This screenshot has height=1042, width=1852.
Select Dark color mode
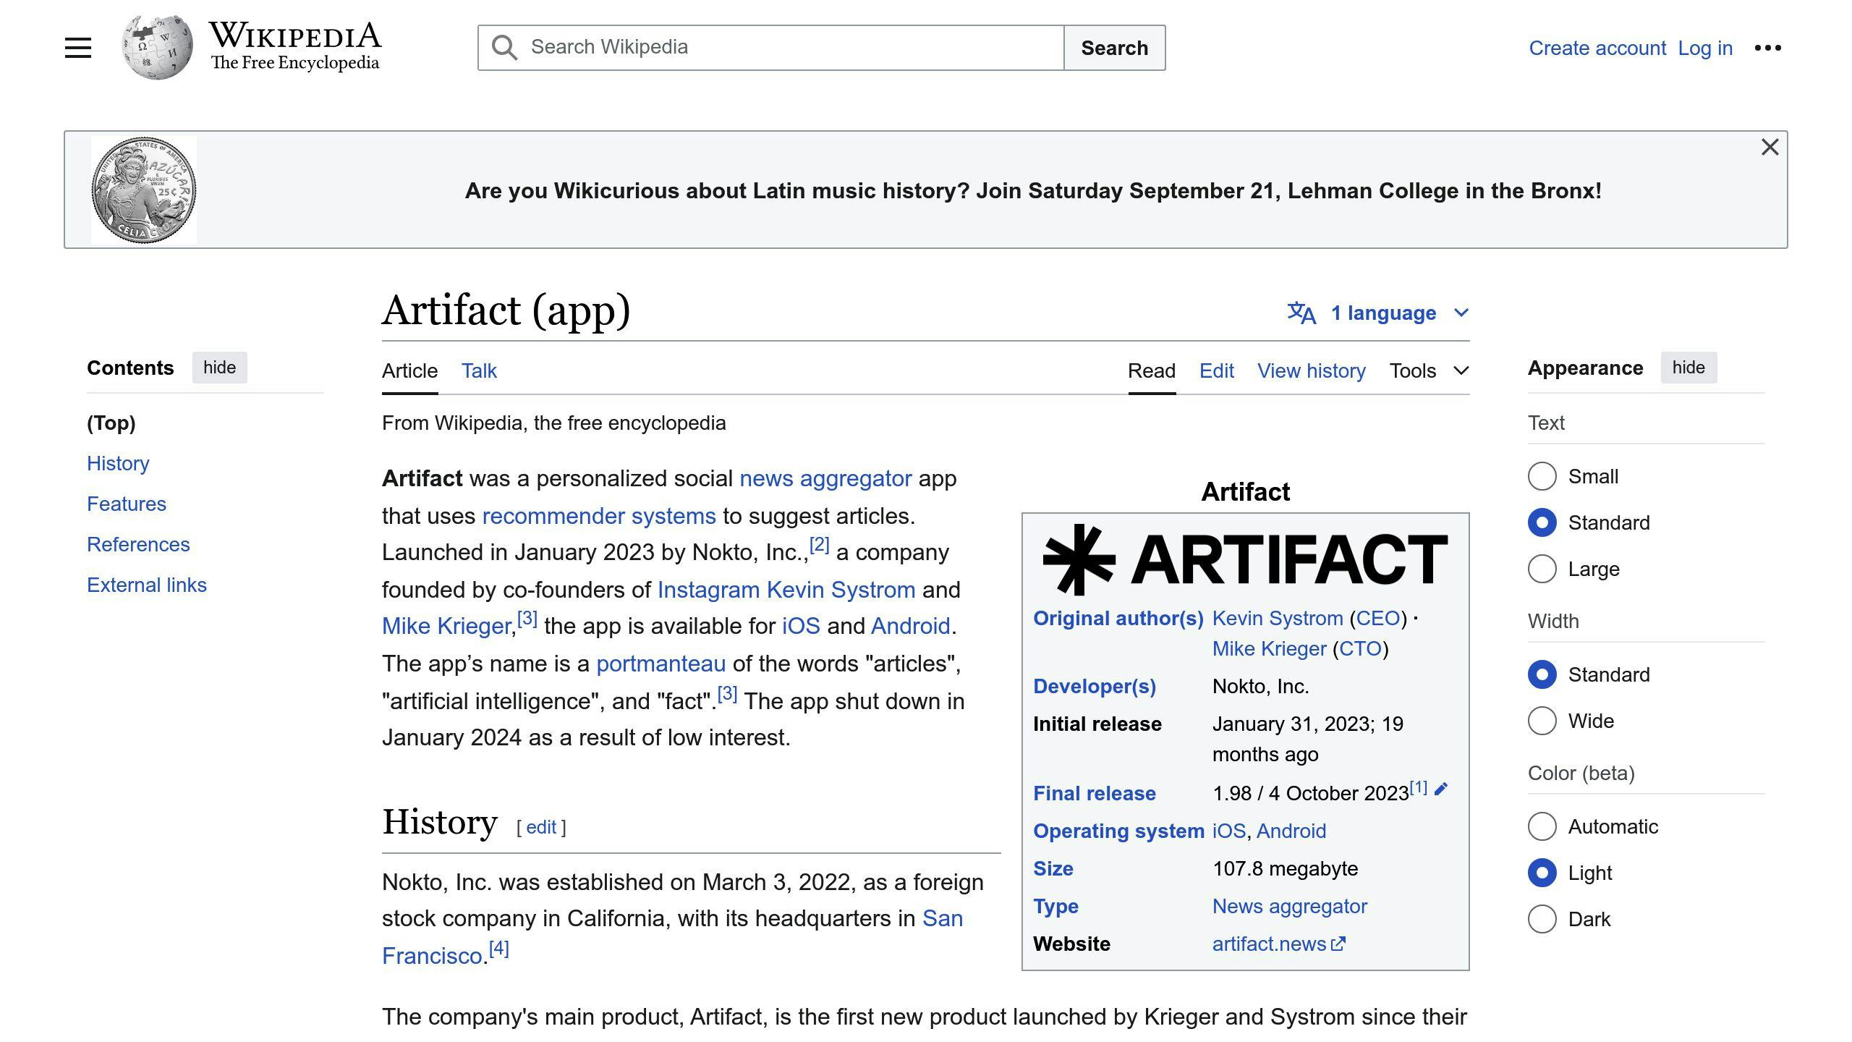click(x=1542, y=919)
